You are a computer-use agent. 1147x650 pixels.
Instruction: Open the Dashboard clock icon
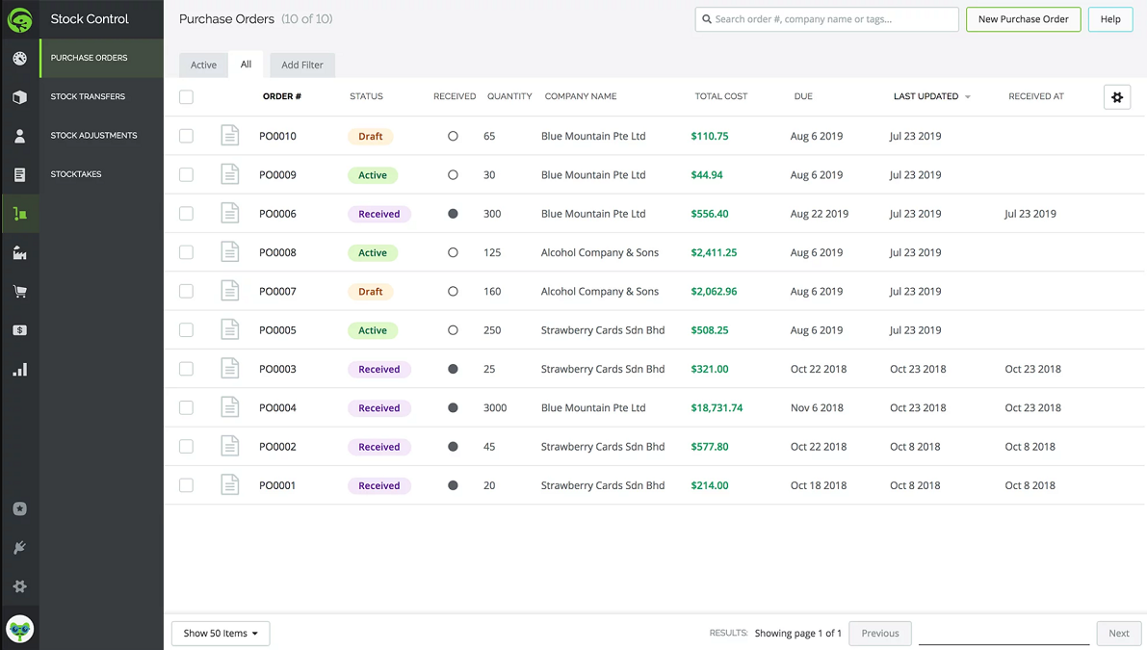(19, 58)
